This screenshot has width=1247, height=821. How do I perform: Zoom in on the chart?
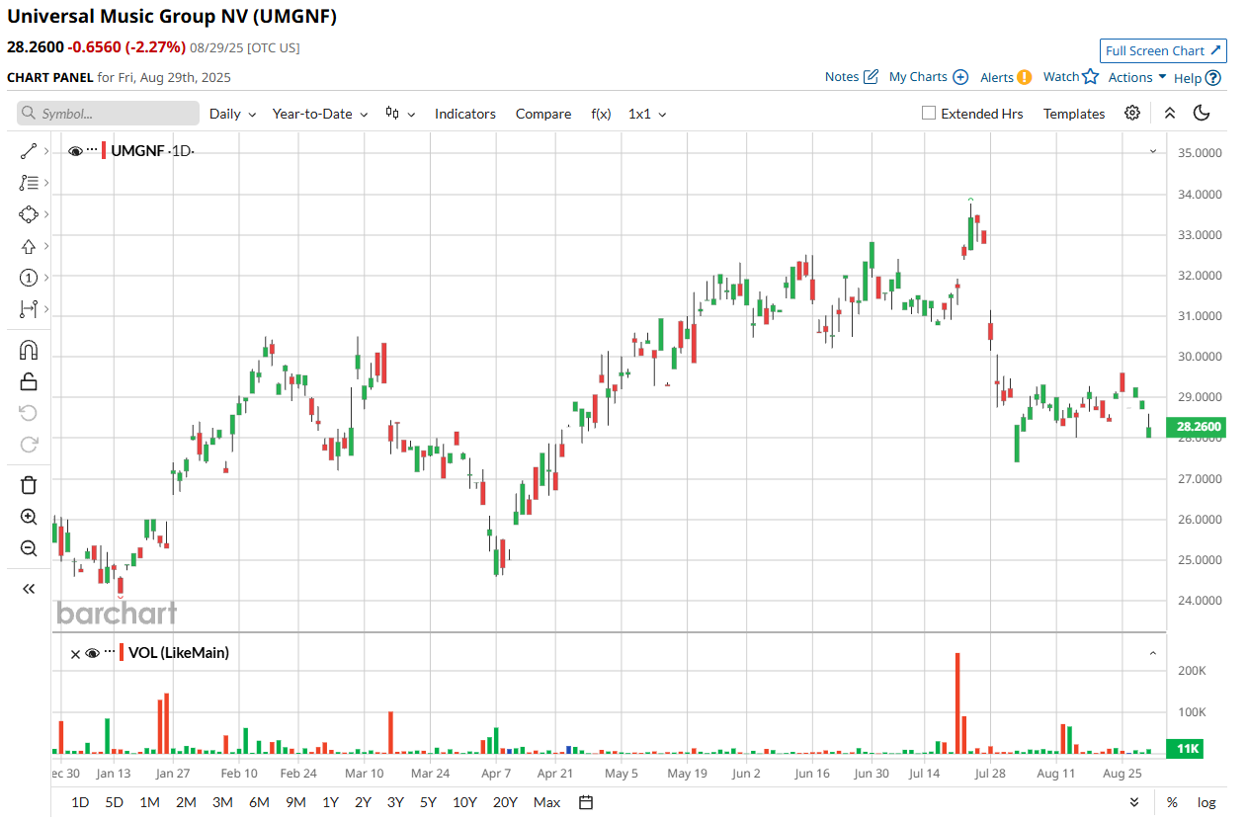pos(29,517)
